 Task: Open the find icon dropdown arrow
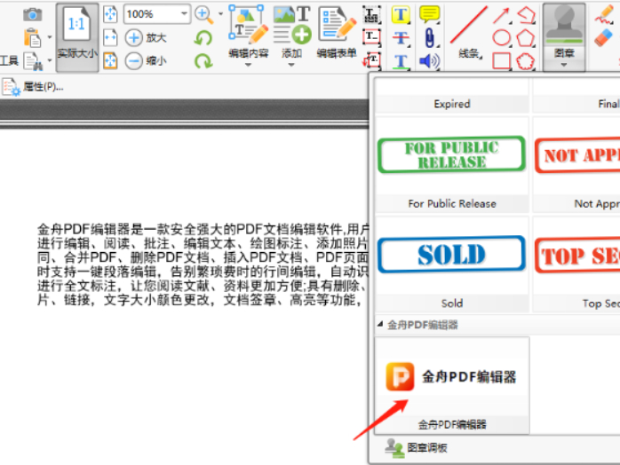click(x=50, y=61)
